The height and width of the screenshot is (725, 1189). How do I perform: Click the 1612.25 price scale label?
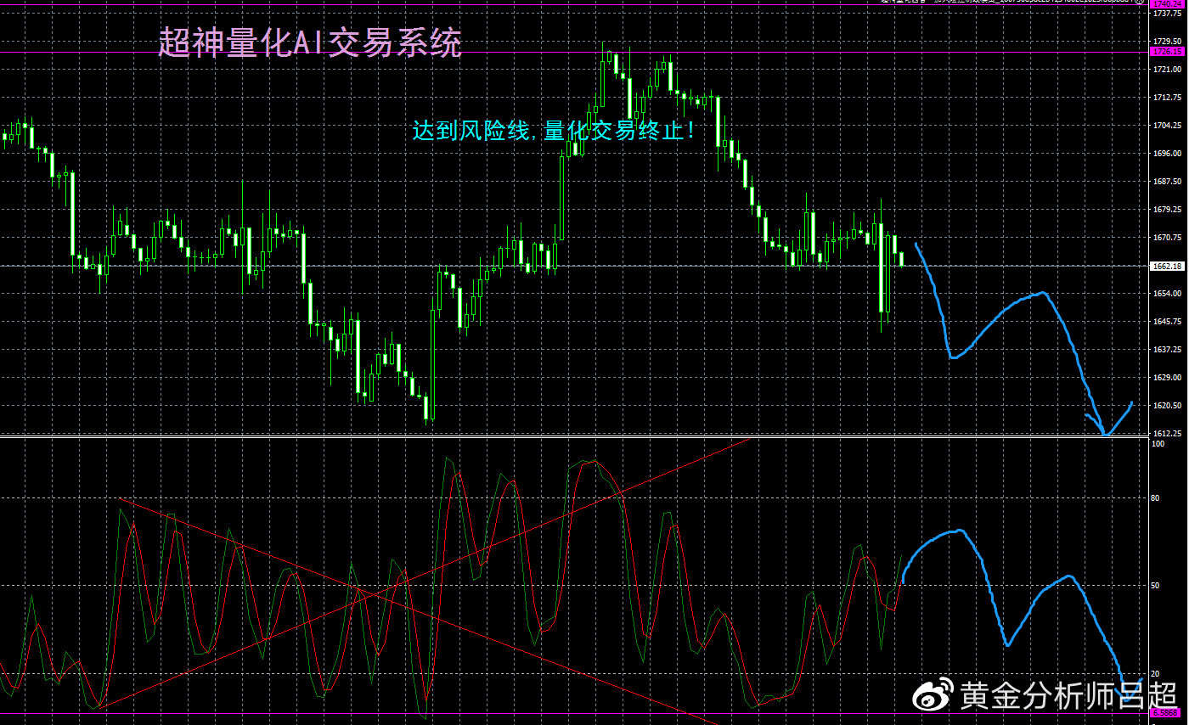1166,433
